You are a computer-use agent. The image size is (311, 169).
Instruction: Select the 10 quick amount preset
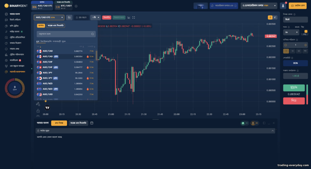pos(292,51)
